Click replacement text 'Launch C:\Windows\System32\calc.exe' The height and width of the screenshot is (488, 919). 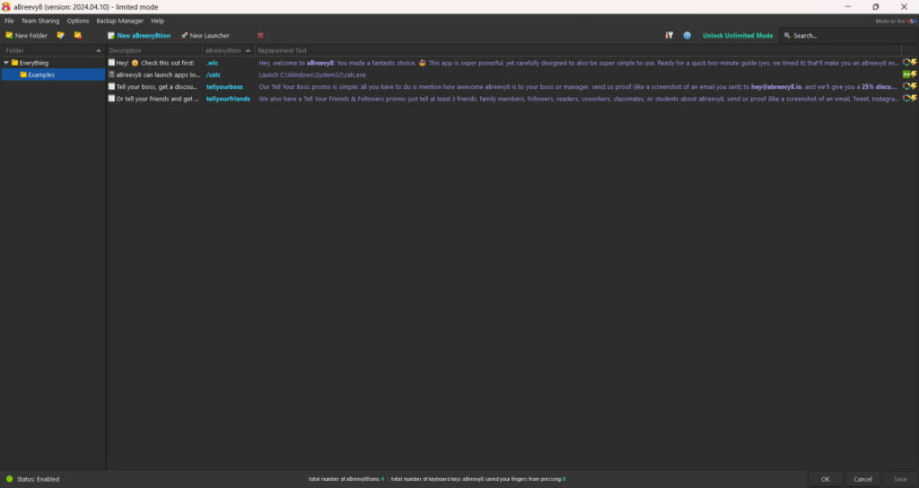pos(312,74)
